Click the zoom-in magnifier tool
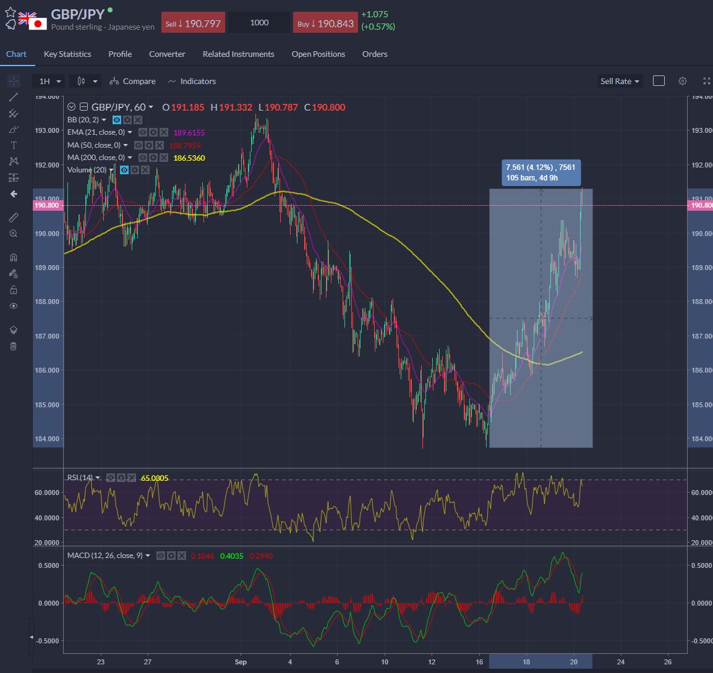The width and height of the screenshot is (713, 673). pyautogui.click(x=14, y=234)
